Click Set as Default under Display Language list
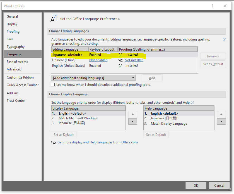The width and height of the screenshot is (234, 194). click(64, 135)
